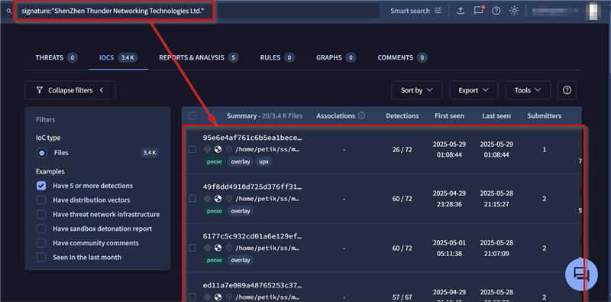Open the RULES tab
Screen dimensions: 611x302
tap(277, 58)
